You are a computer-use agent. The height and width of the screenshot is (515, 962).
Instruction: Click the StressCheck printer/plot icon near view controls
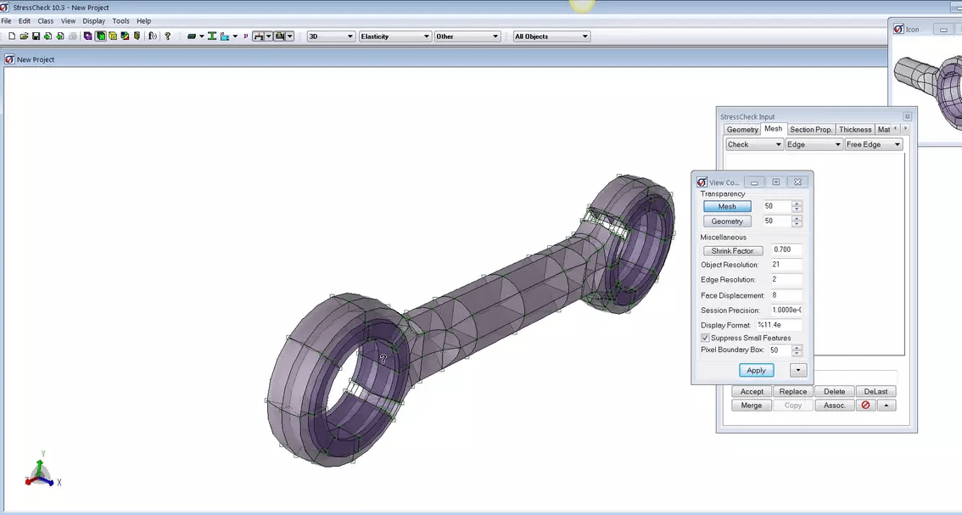point(280,36)
